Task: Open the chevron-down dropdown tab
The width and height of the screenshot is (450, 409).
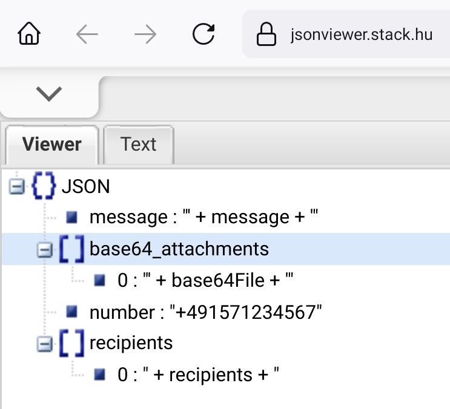Action: tap(49, 94)
